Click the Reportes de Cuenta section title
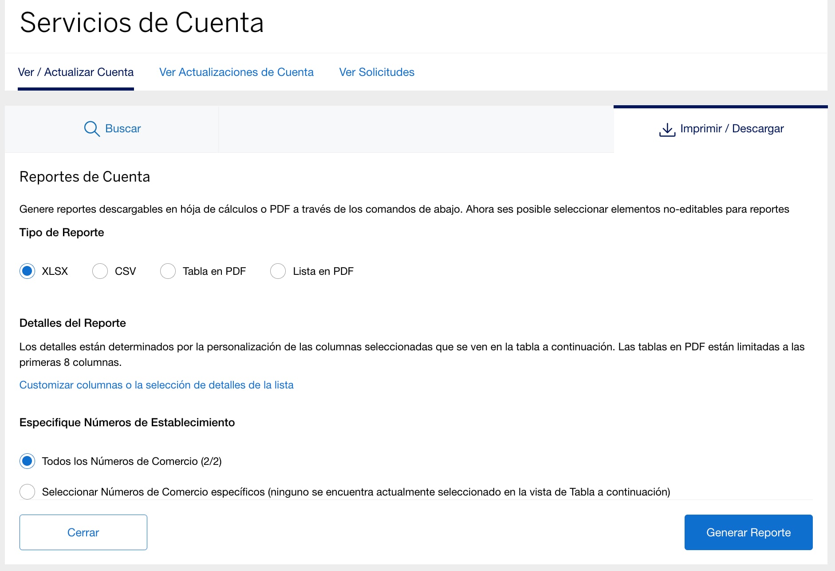Viewport: 835px width, 571px height. [x=84, y=176]
